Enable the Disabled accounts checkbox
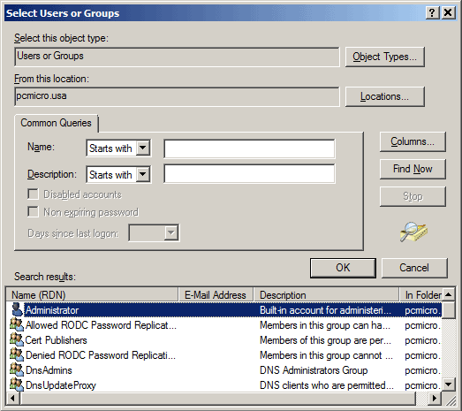 33,194
